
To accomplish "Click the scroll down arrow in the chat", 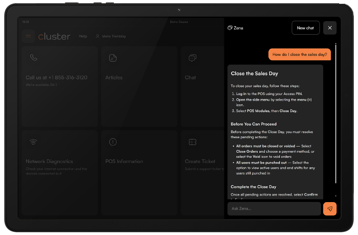I will (335, 196).
